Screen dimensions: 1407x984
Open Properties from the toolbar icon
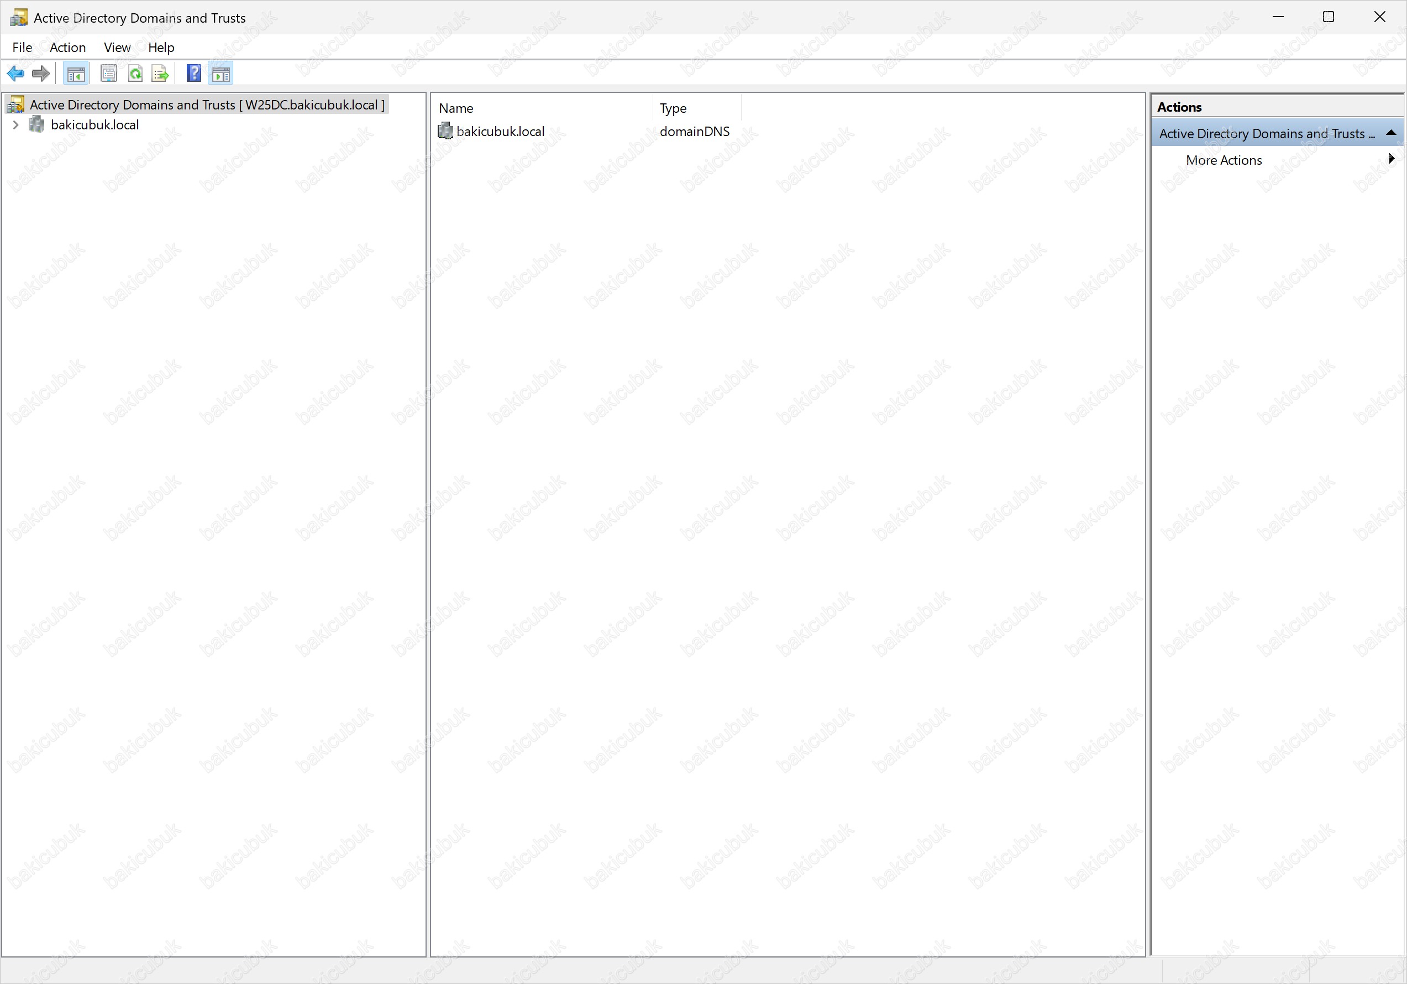point(108,74)
